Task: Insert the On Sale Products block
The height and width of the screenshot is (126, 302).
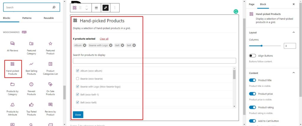Action: click(x=50, y=89)
